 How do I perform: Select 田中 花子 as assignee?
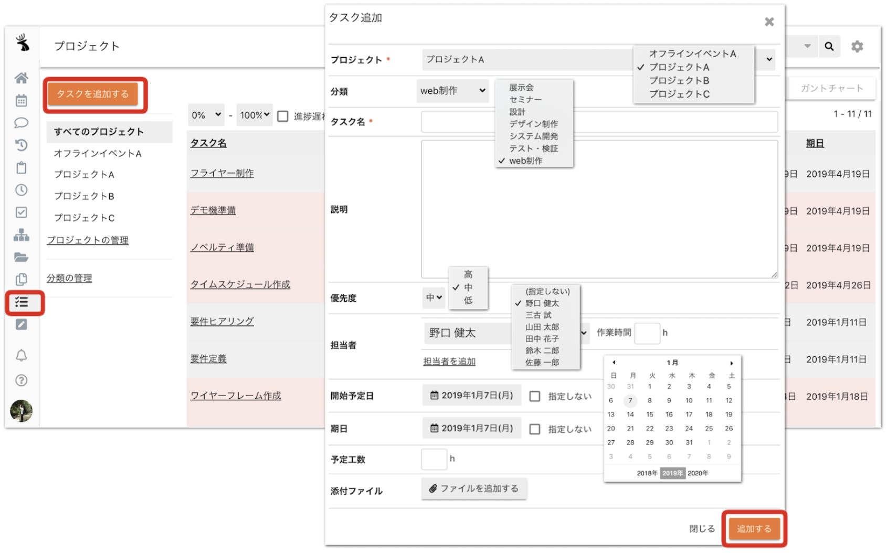click(542, 339)
